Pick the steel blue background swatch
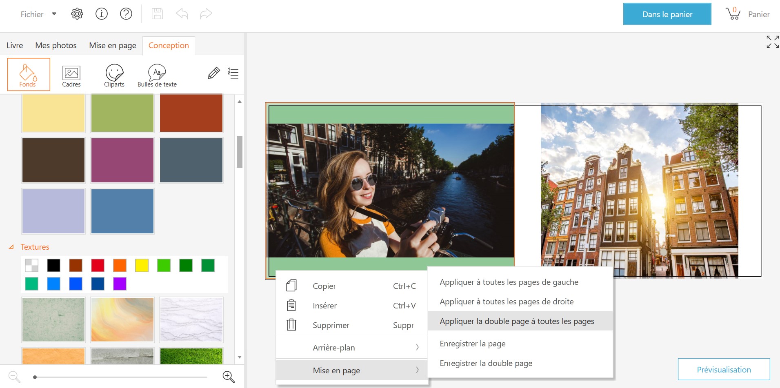The height and width of the screenshot is (388, 780). [122, 211]
